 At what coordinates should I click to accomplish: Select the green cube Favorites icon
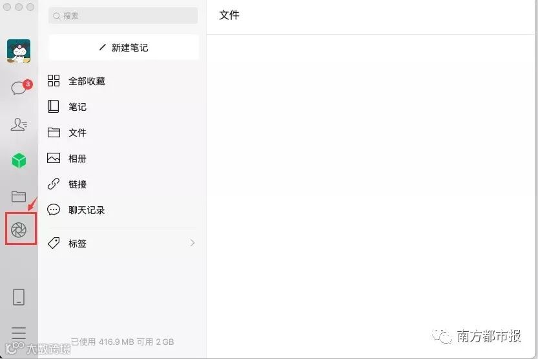(x=19, y=160)
